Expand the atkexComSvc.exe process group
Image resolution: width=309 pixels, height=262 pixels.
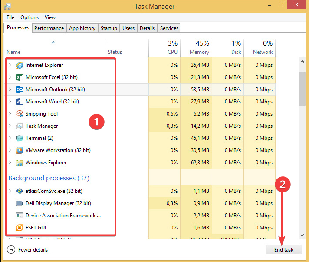point(10,191)
